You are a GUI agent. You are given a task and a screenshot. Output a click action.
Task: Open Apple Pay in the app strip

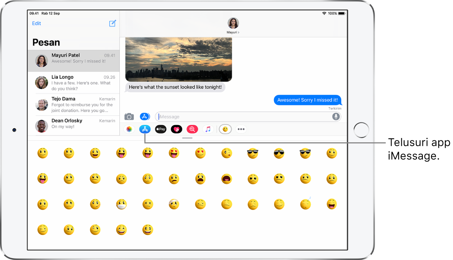[161, 129]
